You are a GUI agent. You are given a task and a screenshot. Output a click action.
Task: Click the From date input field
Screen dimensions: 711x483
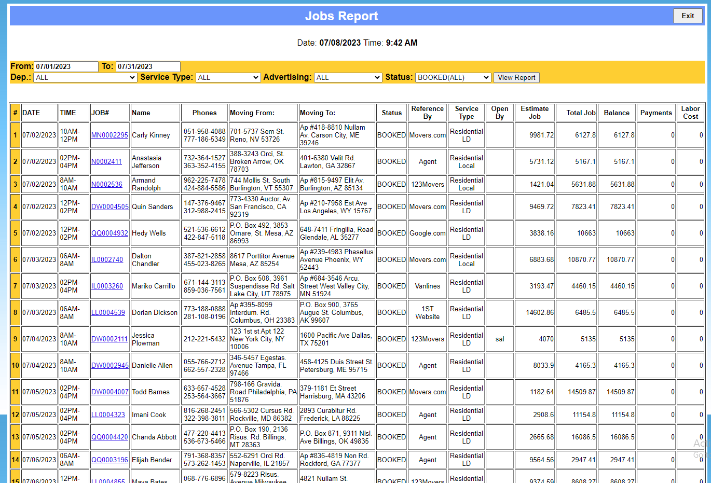tap(66, 66)
